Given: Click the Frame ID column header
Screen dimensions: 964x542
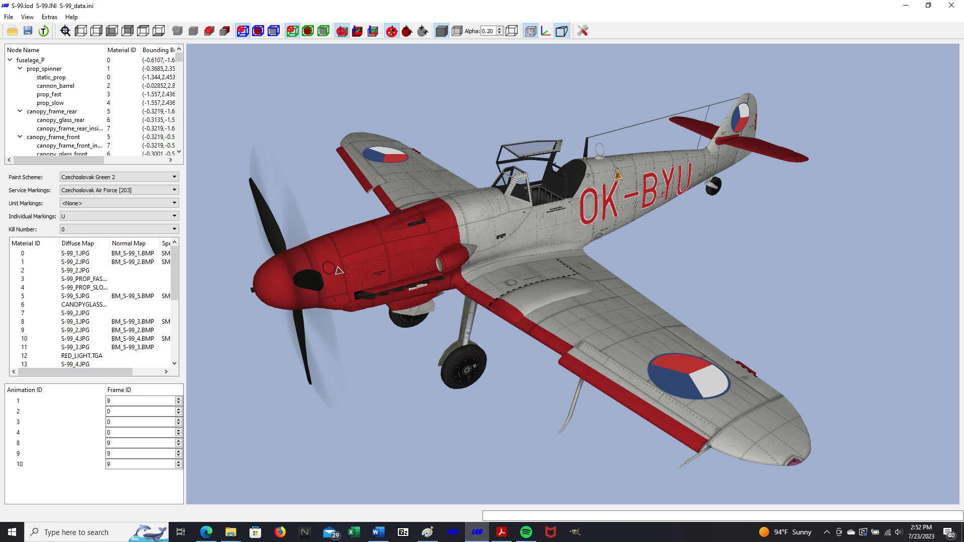Looking at the screenshot, I should click(x=144, y=390).
